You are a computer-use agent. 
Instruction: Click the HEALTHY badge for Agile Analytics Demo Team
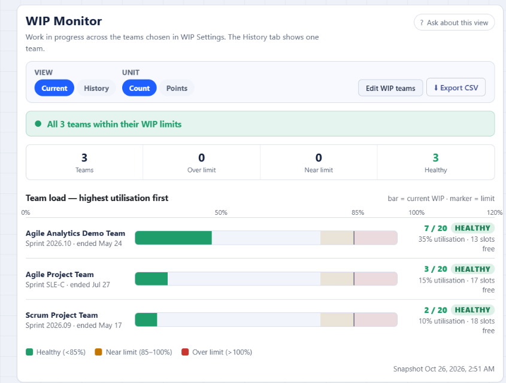click(x=472, y=228)
